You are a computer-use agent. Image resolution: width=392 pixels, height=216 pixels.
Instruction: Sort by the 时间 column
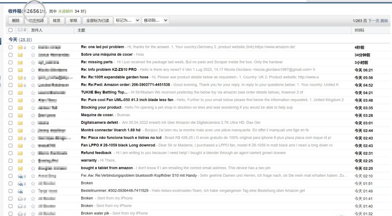[x=359, y=30]
